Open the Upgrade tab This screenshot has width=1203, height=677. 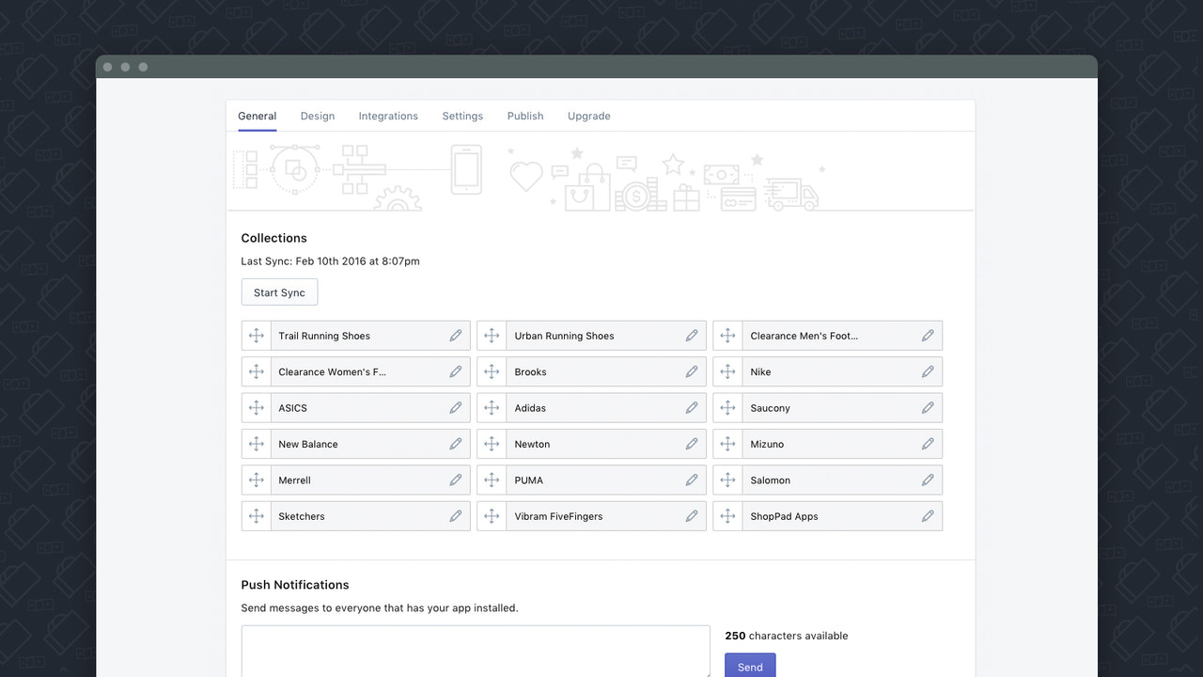(x=588, y=116)
